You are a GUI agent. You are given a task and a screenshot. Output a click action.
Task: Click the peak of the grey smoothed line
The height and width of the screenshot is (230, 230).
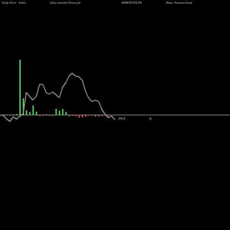click(72, 73)
